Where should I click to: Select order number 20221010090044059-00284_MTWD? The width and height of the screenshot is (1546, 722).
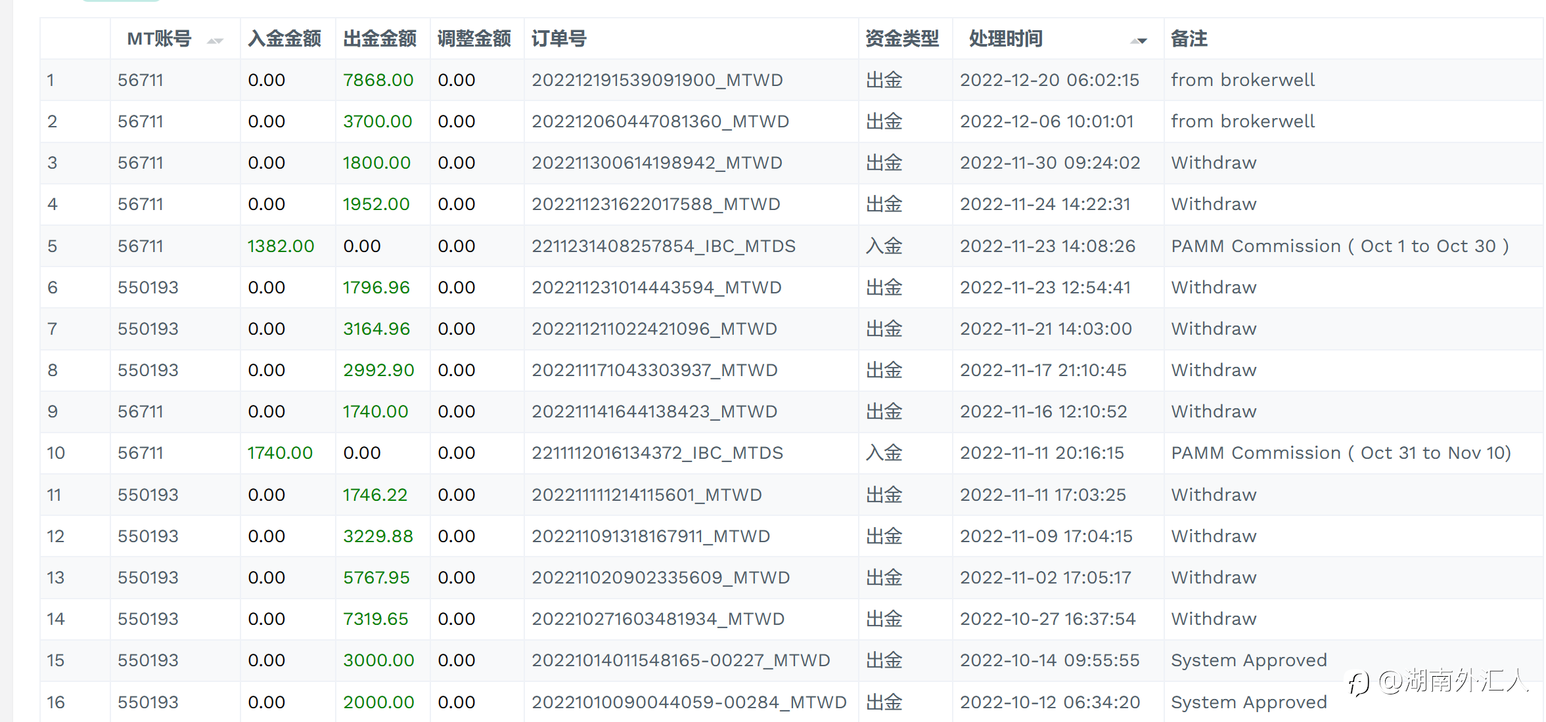[689, 702]
